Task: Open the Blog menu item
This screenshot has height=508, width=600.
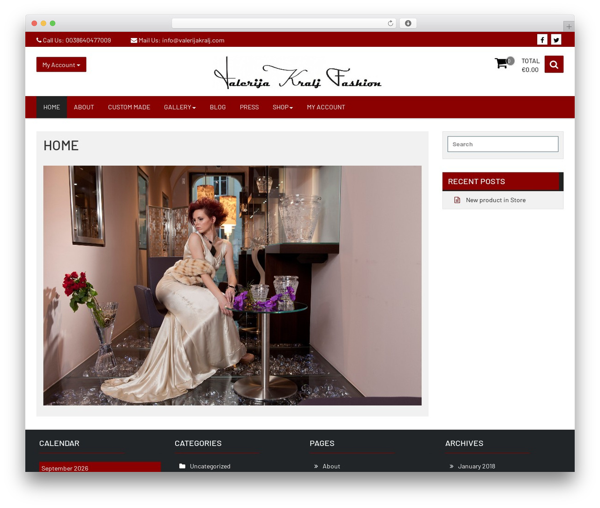Action: pyautogui.click(x=218, y=107)
